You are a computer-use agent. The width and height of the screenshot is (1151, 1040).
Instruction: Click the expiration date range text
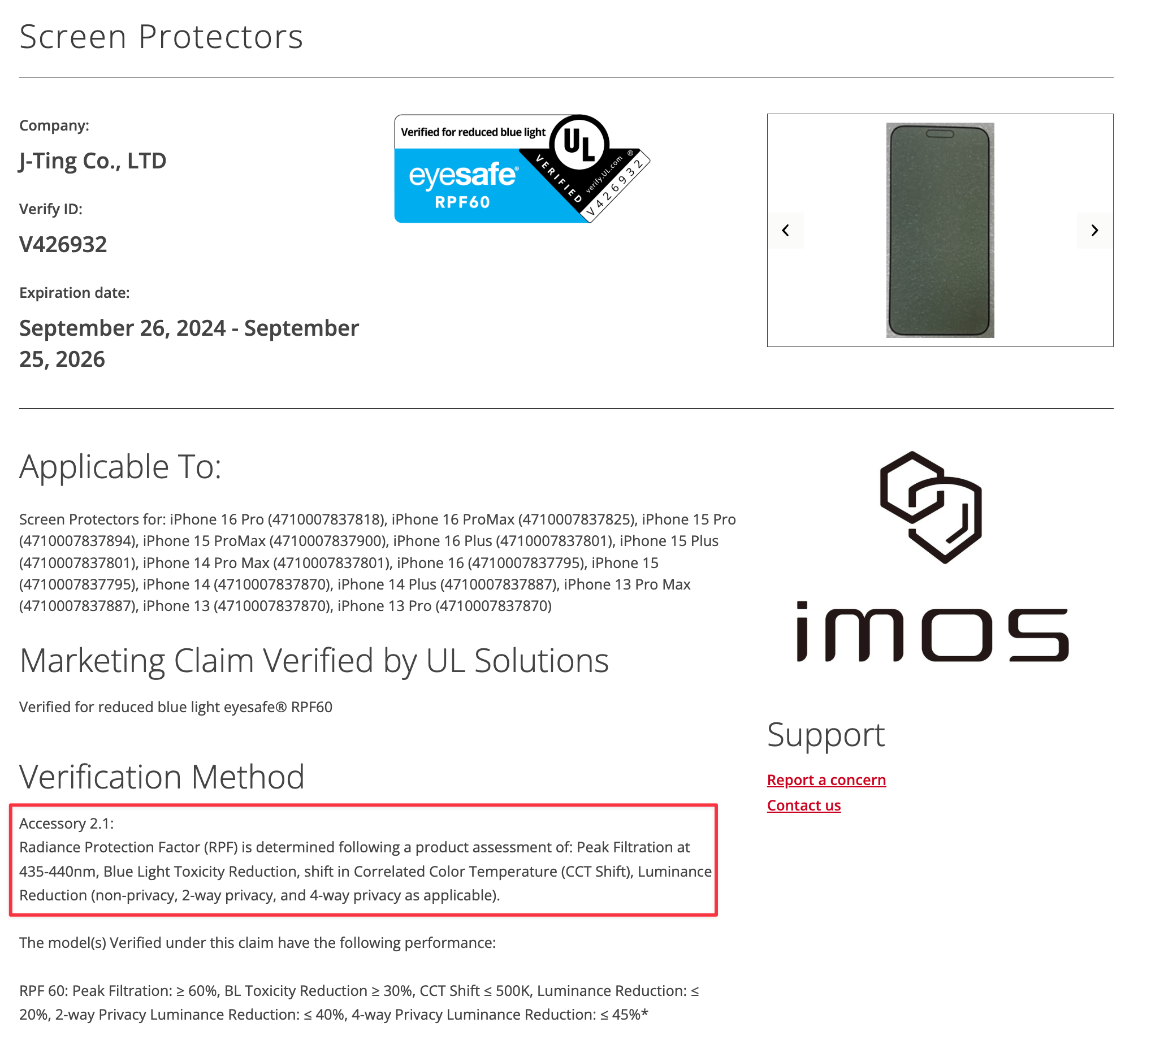click(188, 343)
